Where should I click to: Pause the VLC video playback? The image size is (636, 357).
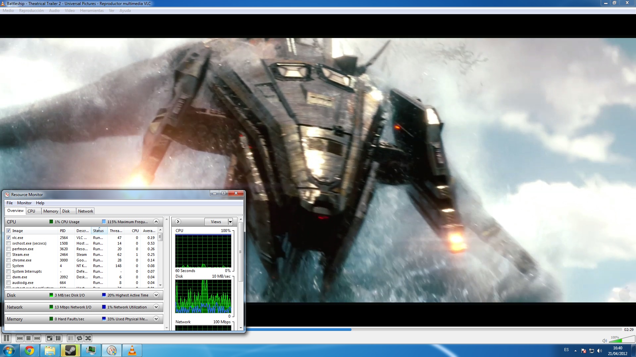[6, 338]
